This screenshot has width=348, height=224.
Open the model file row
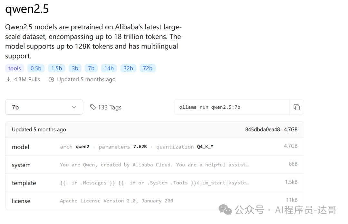(x=155, y=147)
